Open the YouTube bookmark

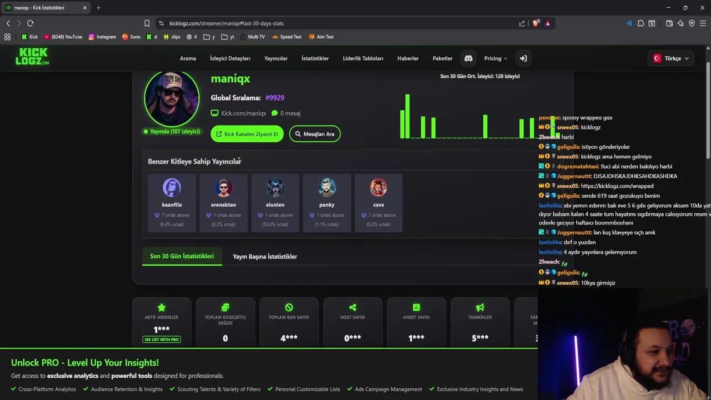point(63,37)
